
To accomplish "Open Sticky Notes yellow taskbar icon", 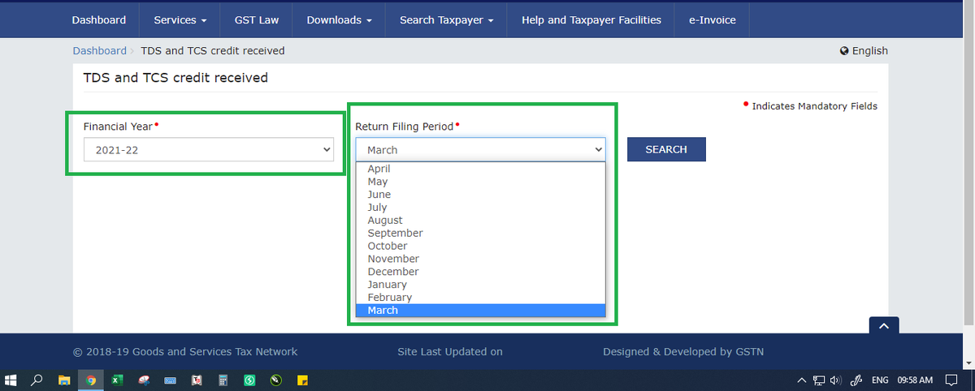I will click(301, 380).
